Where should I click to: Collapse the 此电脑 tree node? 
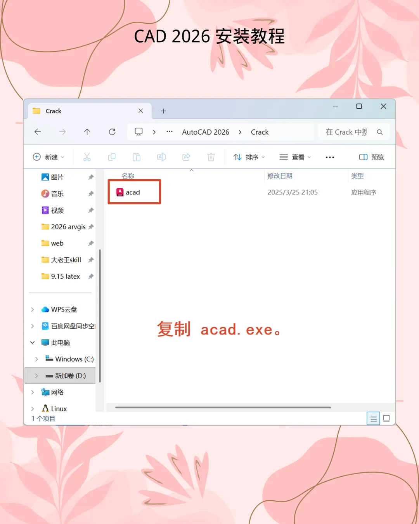point(32,342)
